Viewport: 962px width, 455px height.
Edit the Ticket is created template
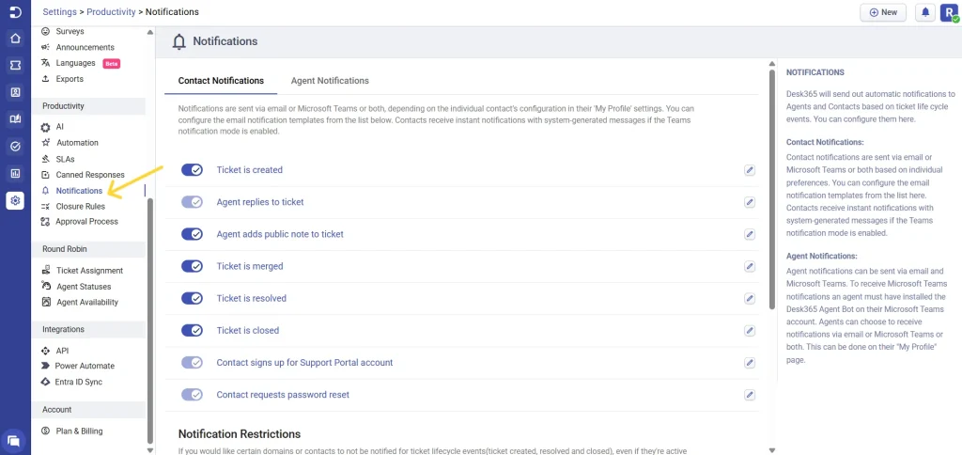coord(749,170)
